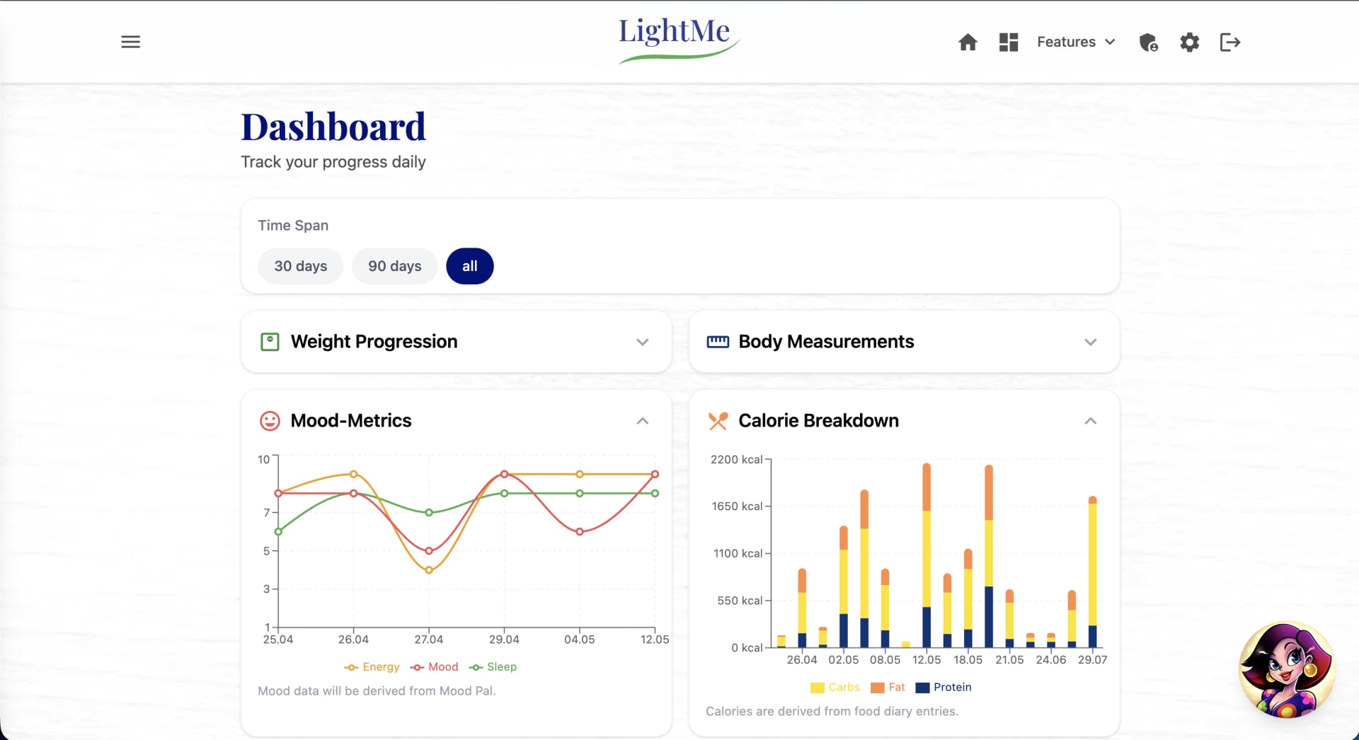This screenshot has width=1359, height=740.
Task: Toggle the Protein legend entry
Action: pyautogui.click(x=944, y=688)
